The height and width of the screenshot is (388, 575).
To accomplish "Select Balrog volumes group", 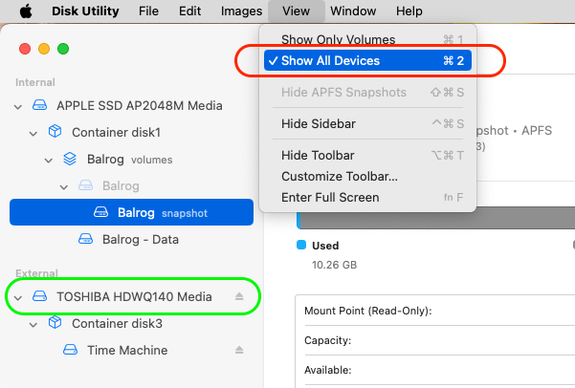I will [131, 160].
